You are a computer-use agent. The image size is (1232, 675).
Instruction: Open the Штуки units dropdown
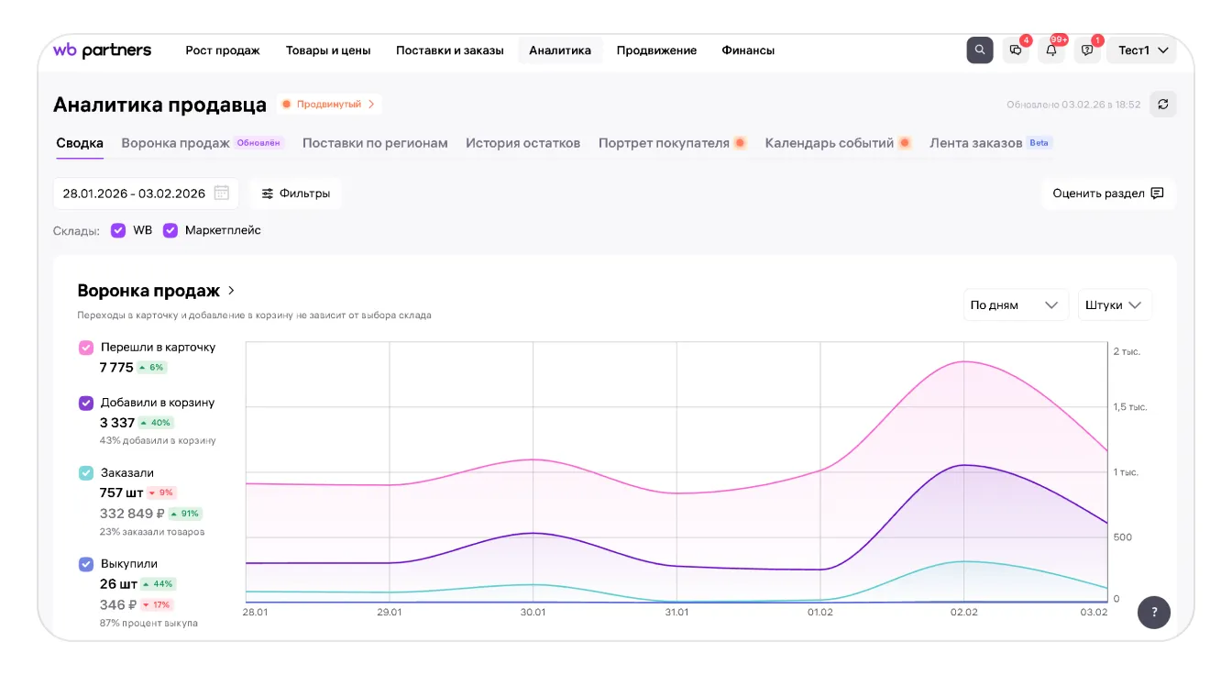click(x=1114, y=305)
